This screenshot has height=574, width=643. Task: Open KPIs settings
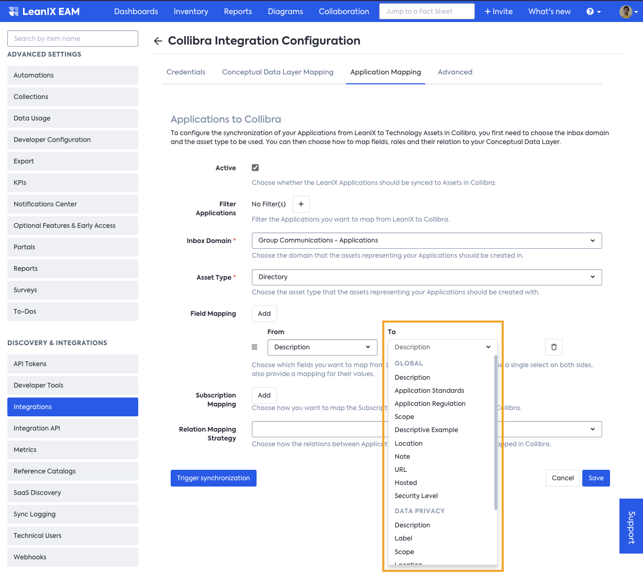(x=73, y=183)
